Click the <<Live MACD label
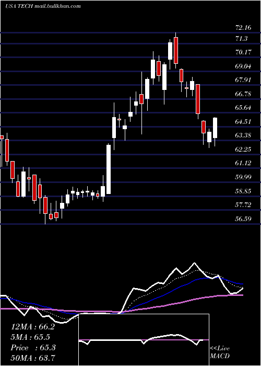The image size is (261, 366). (x=220, y=352)
